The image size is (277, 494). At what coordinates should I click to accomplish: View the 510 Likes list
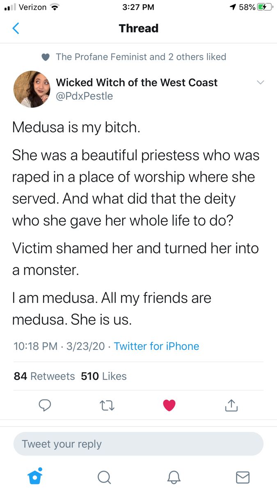click(104, 376)
